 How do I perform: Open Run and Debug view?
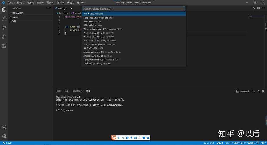(4, 37)
